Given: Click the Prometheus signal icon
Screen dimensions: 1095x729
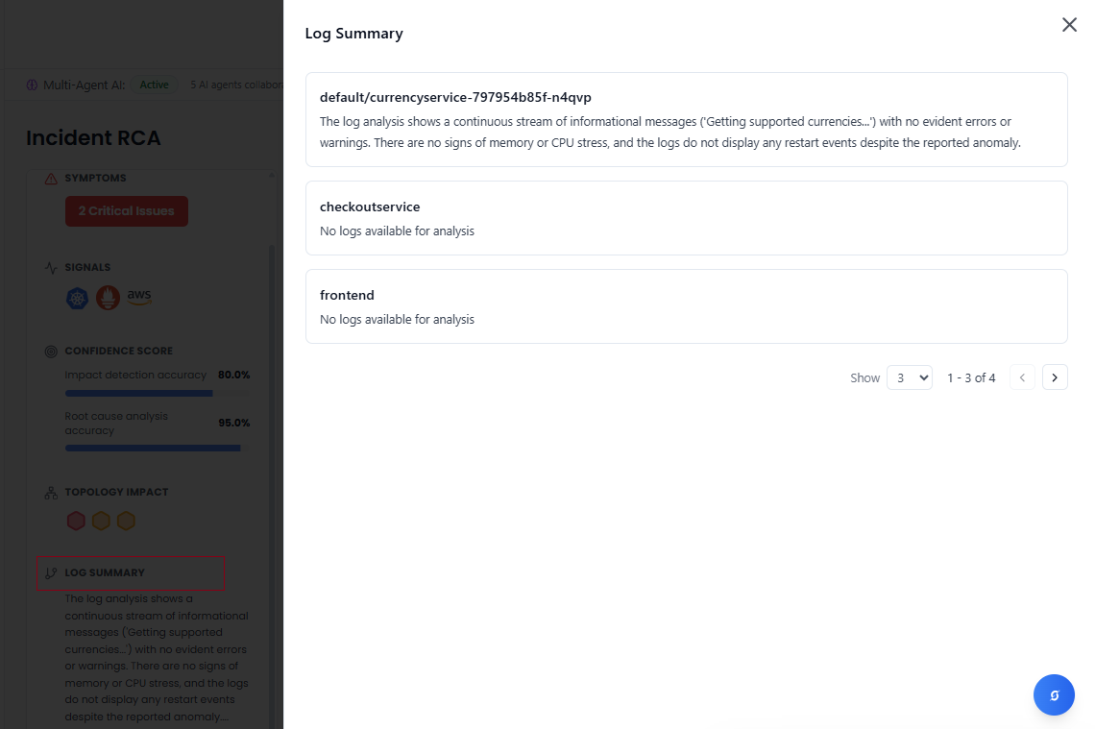Looking at the screenshot, I should click(x=108, y=299).
